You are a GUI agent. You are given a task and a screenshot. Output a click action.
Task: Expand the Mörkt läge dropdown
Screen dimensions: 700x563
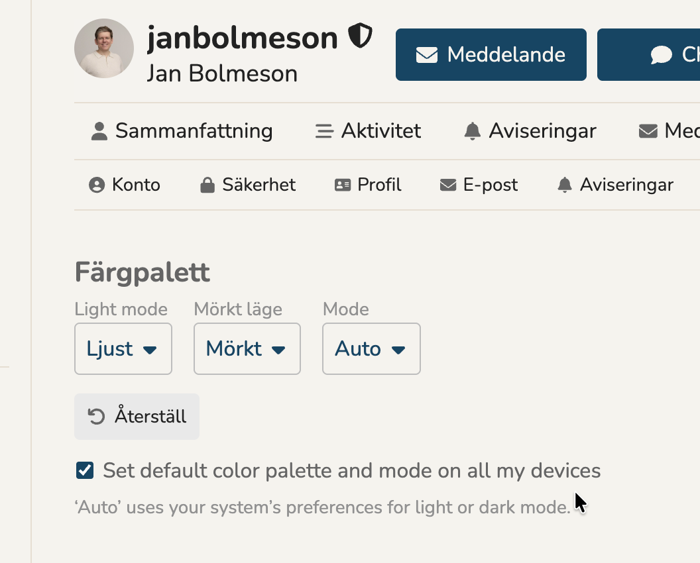click(x=247, y=349)
